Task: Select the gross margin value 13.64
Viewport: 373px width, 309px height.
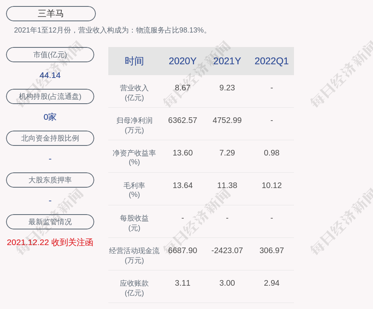Action: (182, 185)
